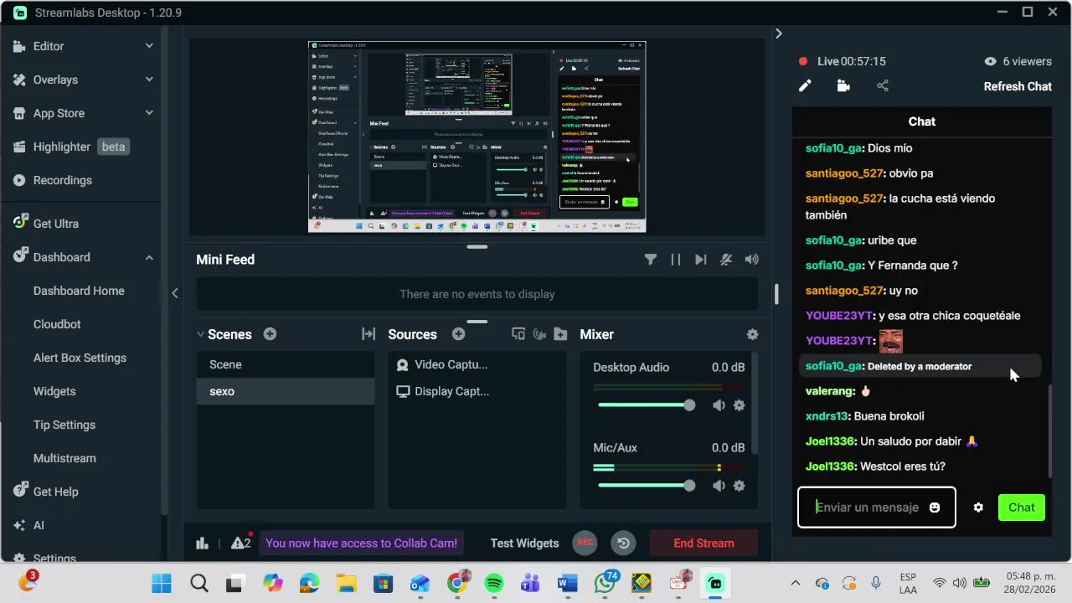
Task: Open Multistream page
Action: 64,458
